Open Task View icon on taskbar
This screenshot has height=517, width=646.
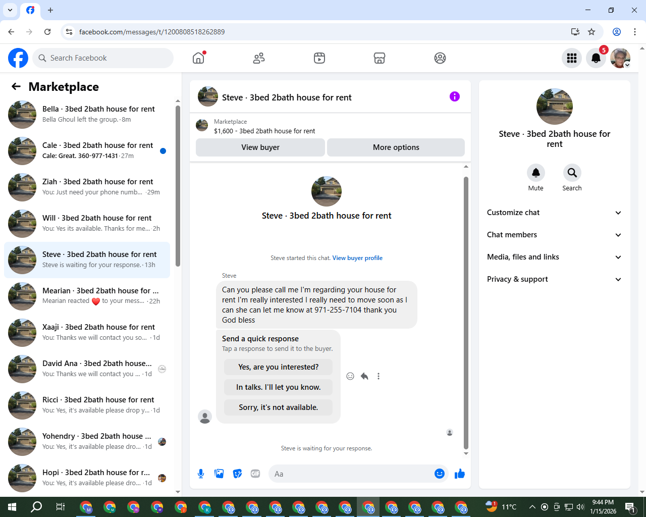[60, 507]
